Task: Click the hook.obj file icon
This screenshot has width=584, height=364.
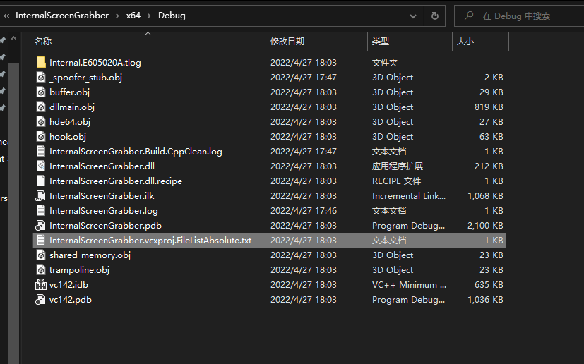Action: click(x=41, y=137)
